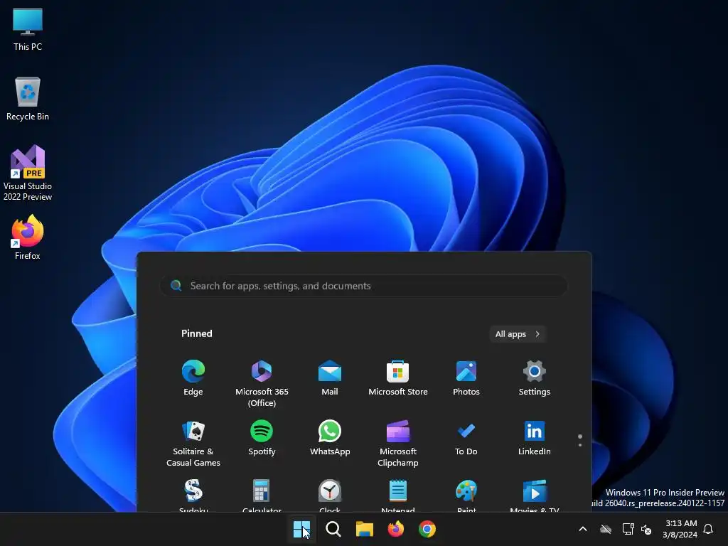Open Microsoft Clipchamp
This screenshot has height=546, width=728.
coord(398,444)
